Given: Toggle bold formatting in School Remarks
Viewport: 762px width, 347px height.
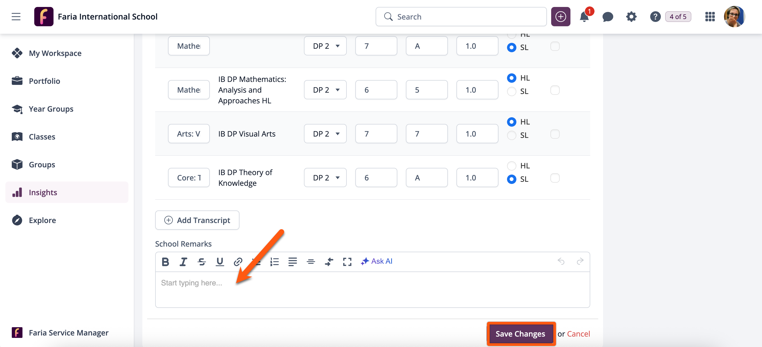Looking at the screenshot, I should coord(165,262).
